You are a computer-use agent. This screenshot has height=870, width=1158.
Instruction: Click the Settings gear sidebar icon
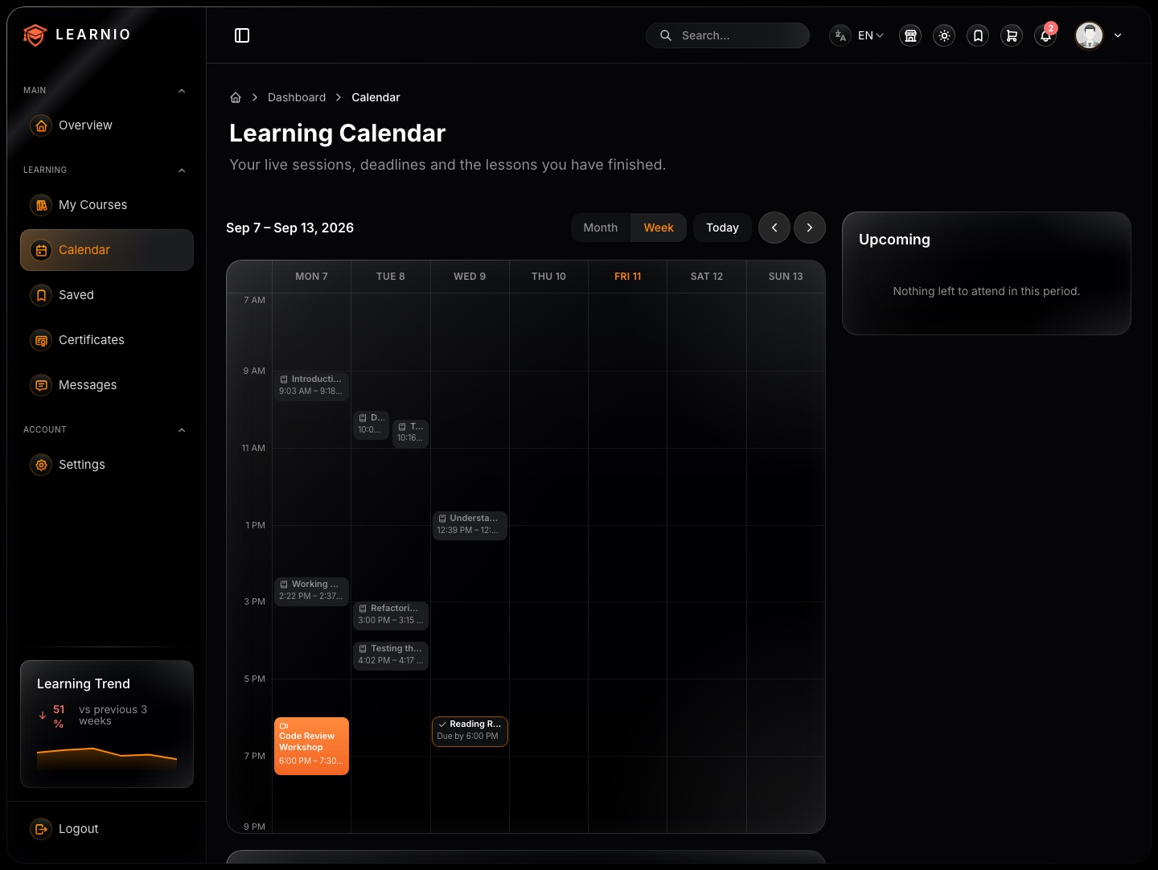pyautogui.click(x=41, y=465)
